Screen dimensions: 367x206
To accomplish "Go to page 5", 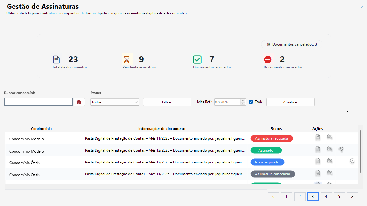I will click(x=339, y=197).
